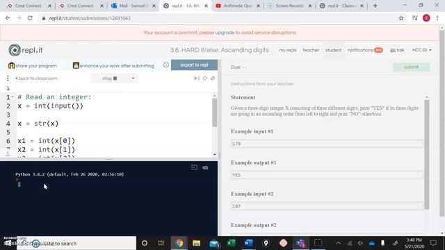Open Chrome's three-dot menu

(x=437, y=18)
